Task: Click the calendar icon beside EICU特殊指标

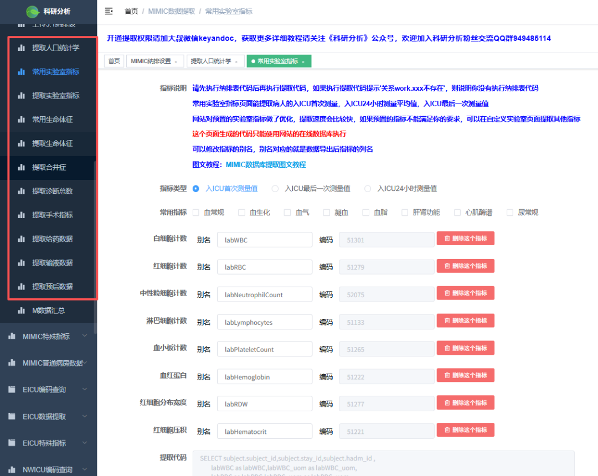Action: tap(12, 443)
